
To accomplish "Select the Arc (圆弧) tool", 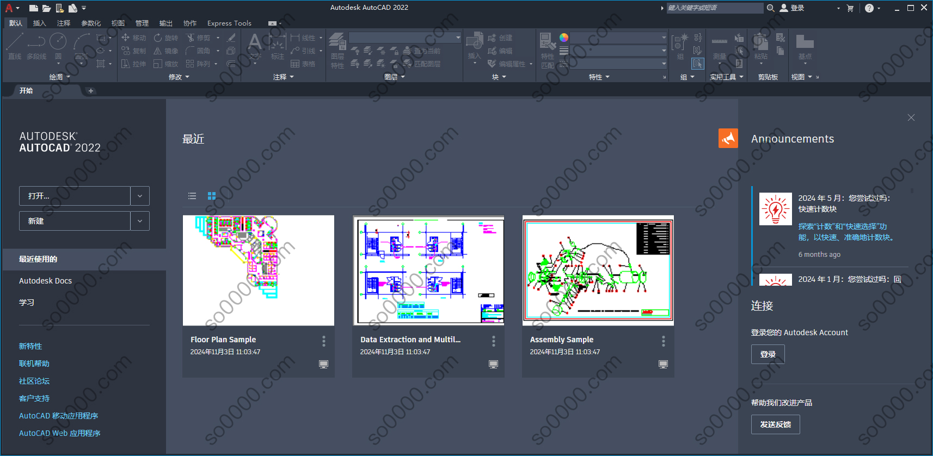I will tap(81, 47).
